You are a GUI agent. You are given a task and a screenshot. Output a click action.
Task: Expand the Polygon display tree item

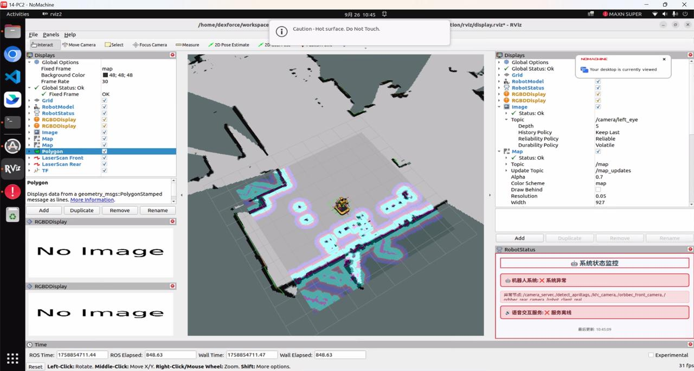click(x=30, y=151)
